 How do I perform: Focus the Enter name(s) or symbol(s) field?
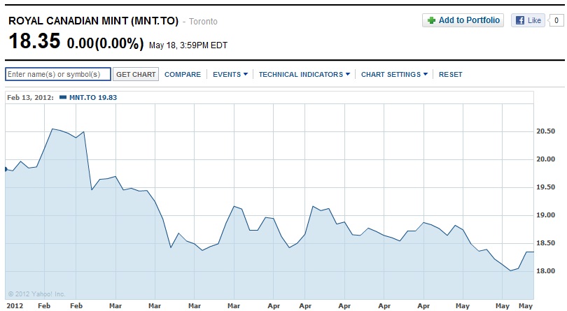point(58,74)
